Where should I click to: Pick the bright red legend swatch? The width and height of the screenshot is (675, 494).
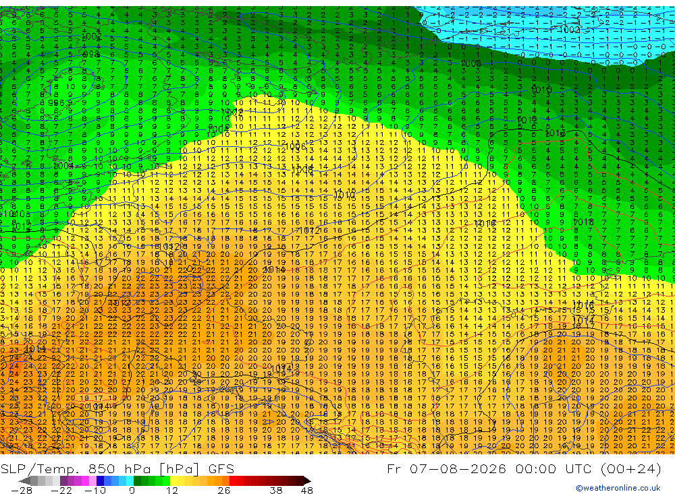click(233, 481)
